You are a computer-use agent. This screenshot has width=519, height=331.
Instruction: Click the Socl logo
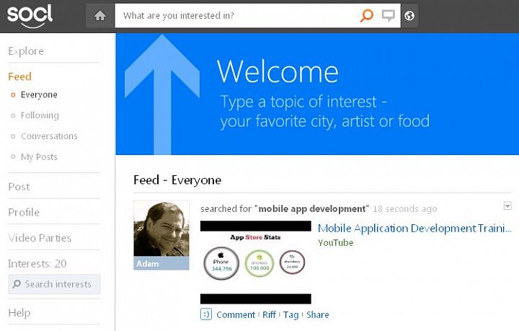click(x=30, y=15)
